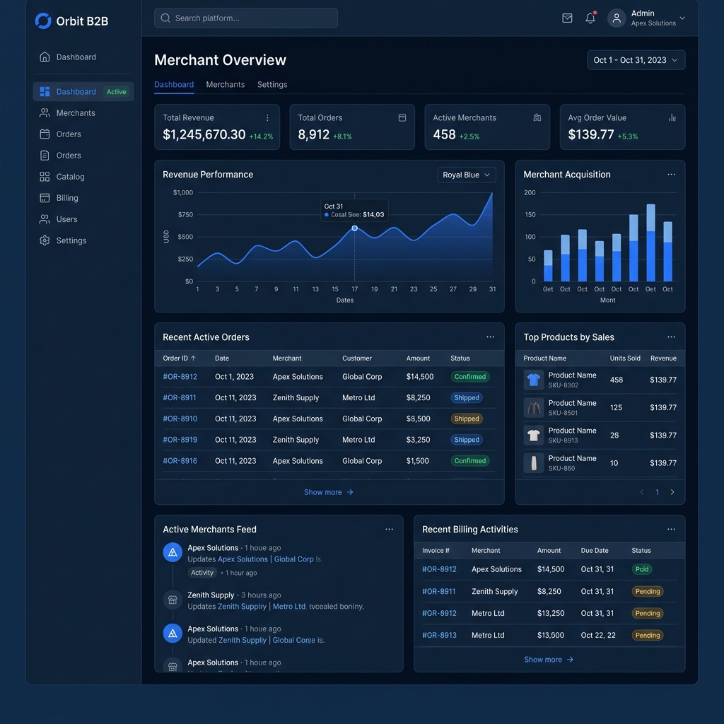The height and width of the screenshot is (724, 724).
Task: Go to next page of Top Products
Action: 672,492
